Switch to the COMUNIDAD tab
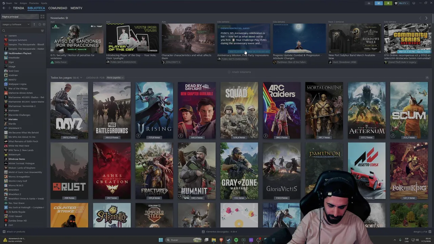 [x=58, y=8]
